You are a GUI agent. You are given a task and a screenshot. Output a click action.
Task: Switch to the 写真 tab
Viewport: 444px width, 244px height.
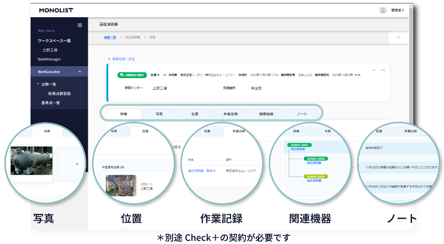[x=159, y=114]
